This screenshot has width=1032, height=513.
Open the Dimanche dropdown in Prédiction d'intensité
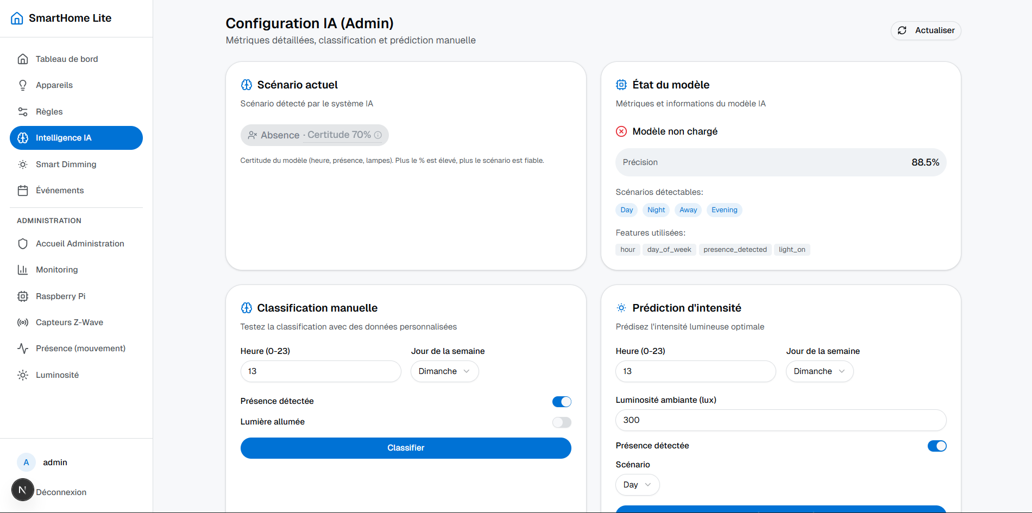(819, 371)
